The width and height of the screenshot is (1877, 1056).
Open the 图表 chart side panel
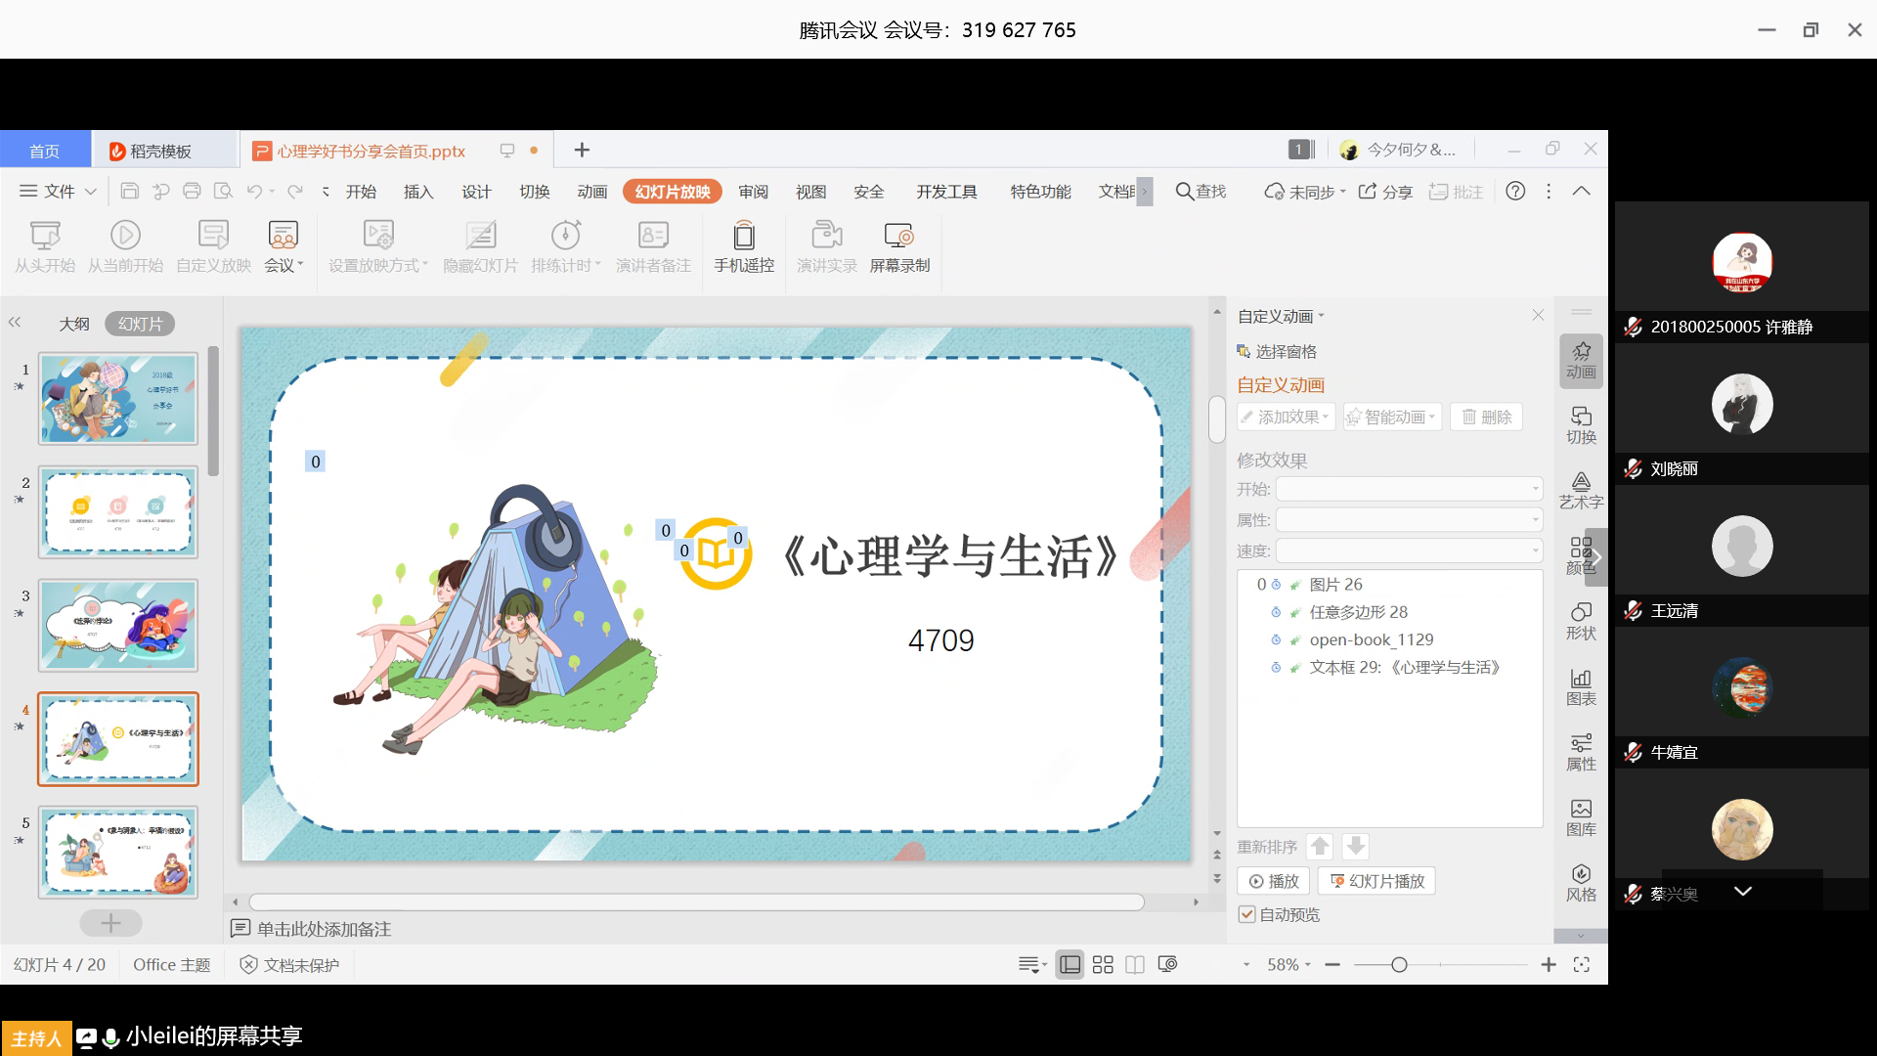pyautogui.click(x=1580, y=686)
